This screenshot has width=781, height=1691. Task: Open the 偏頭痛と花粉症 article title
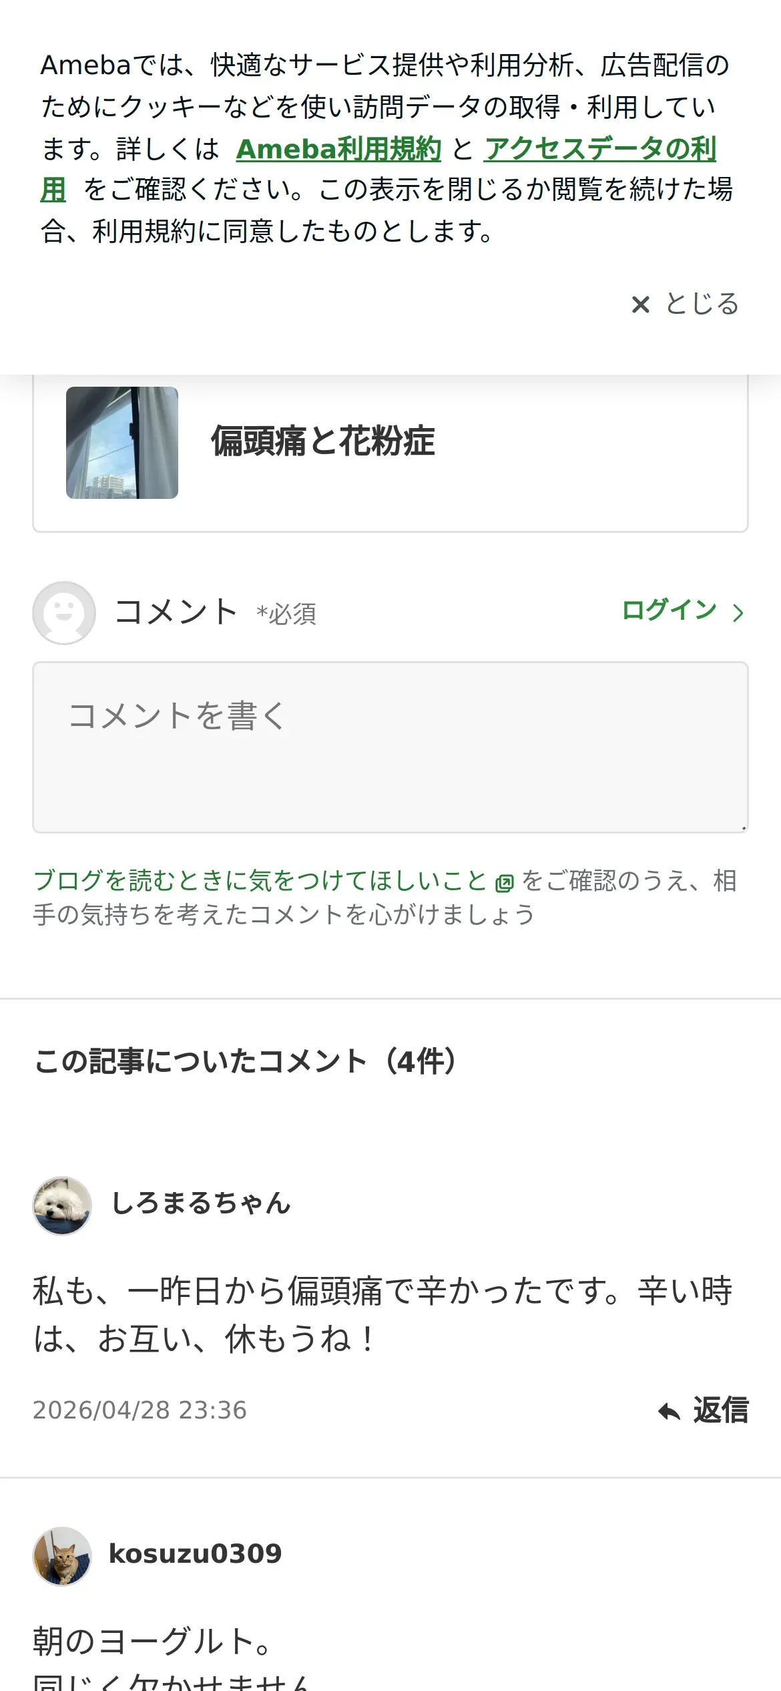pos(323,441)
